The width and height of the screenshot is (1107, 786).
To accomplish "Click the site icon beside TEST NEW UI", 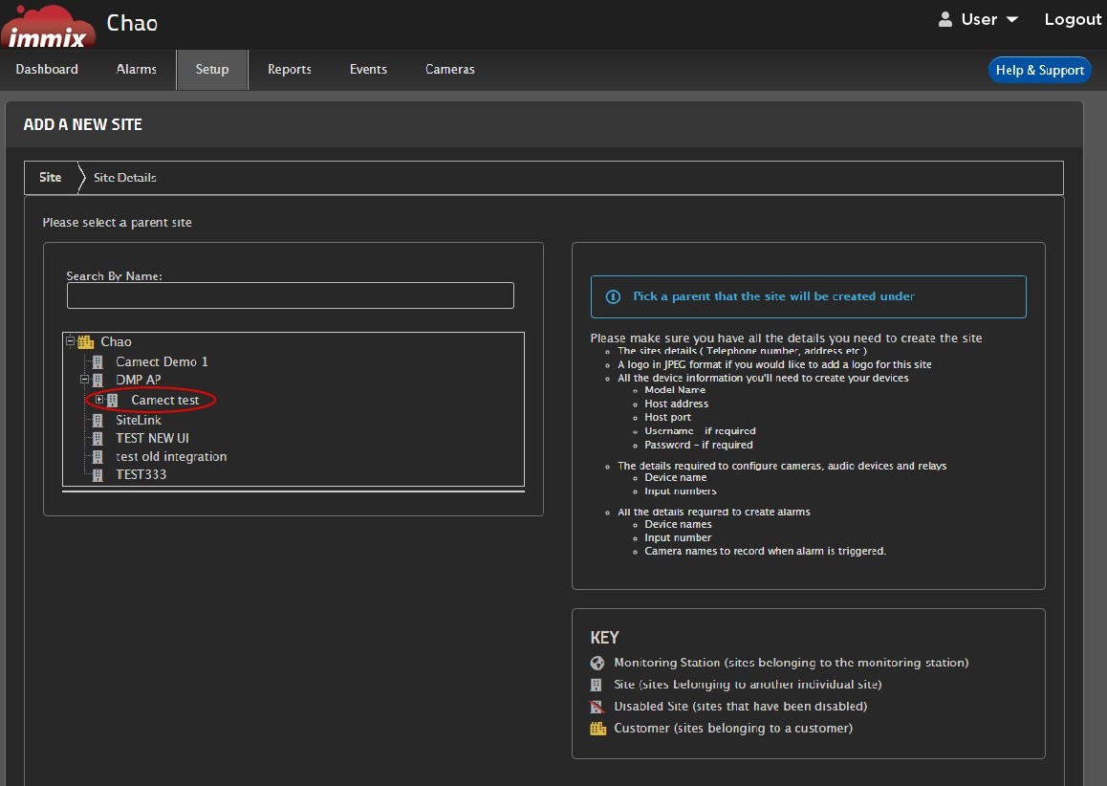I will 98,439.
